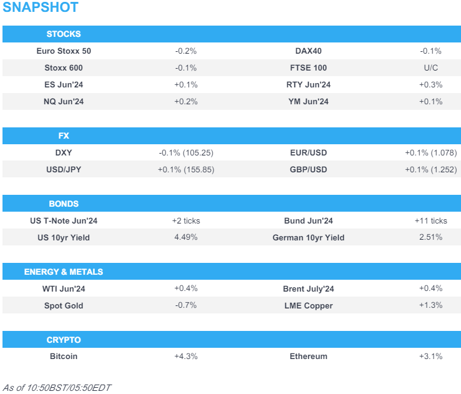Select the DAX40 label
Screen dimensions: 461x394
308,51
